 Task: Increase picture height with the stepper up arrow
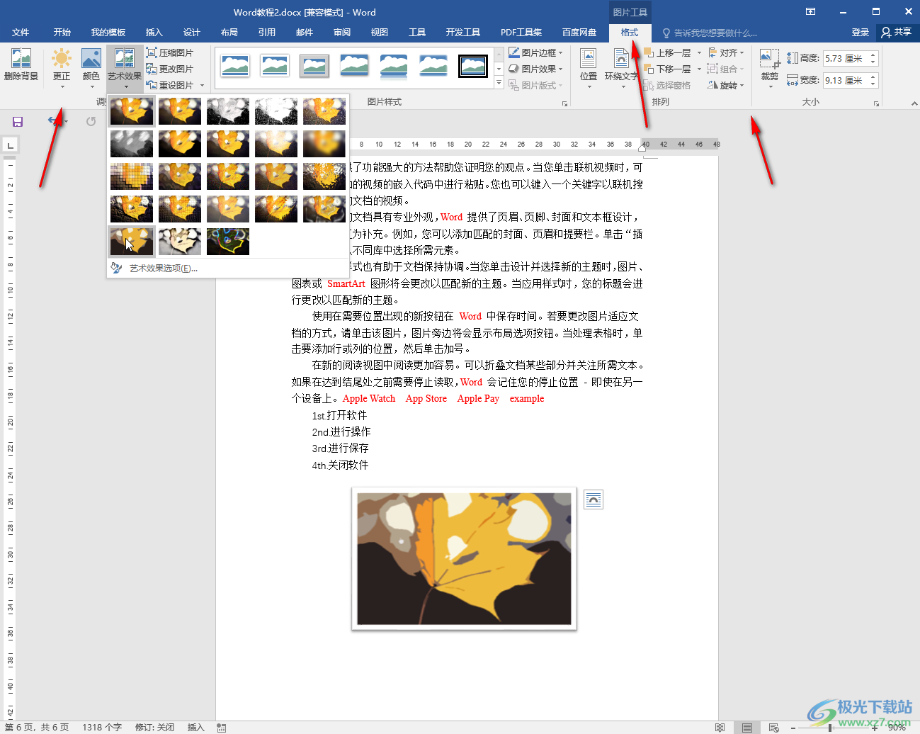[x=873, y=55]
